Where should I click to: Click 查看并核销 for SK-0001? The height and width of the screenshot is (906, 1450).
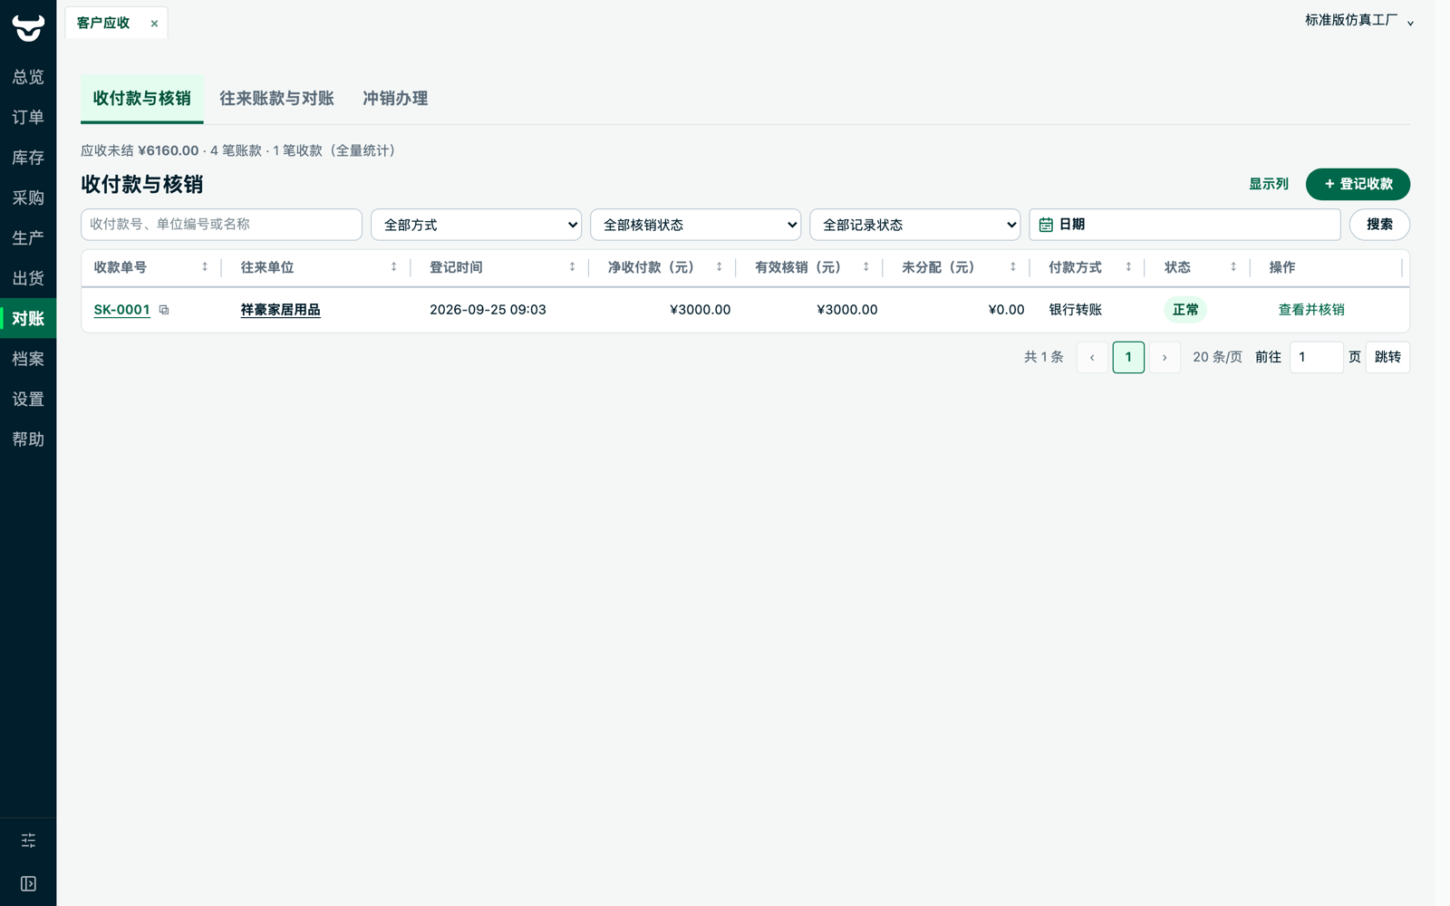tap(1311, 310)
